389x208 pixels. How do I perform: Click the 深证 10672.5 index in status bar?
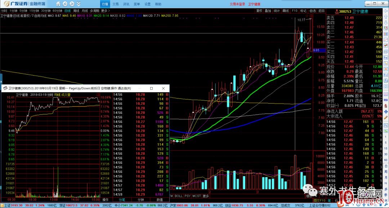coord(68,205)
